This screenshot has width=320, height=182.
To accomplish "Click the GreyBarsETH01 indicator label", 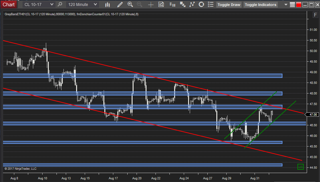I will (40, 14).
